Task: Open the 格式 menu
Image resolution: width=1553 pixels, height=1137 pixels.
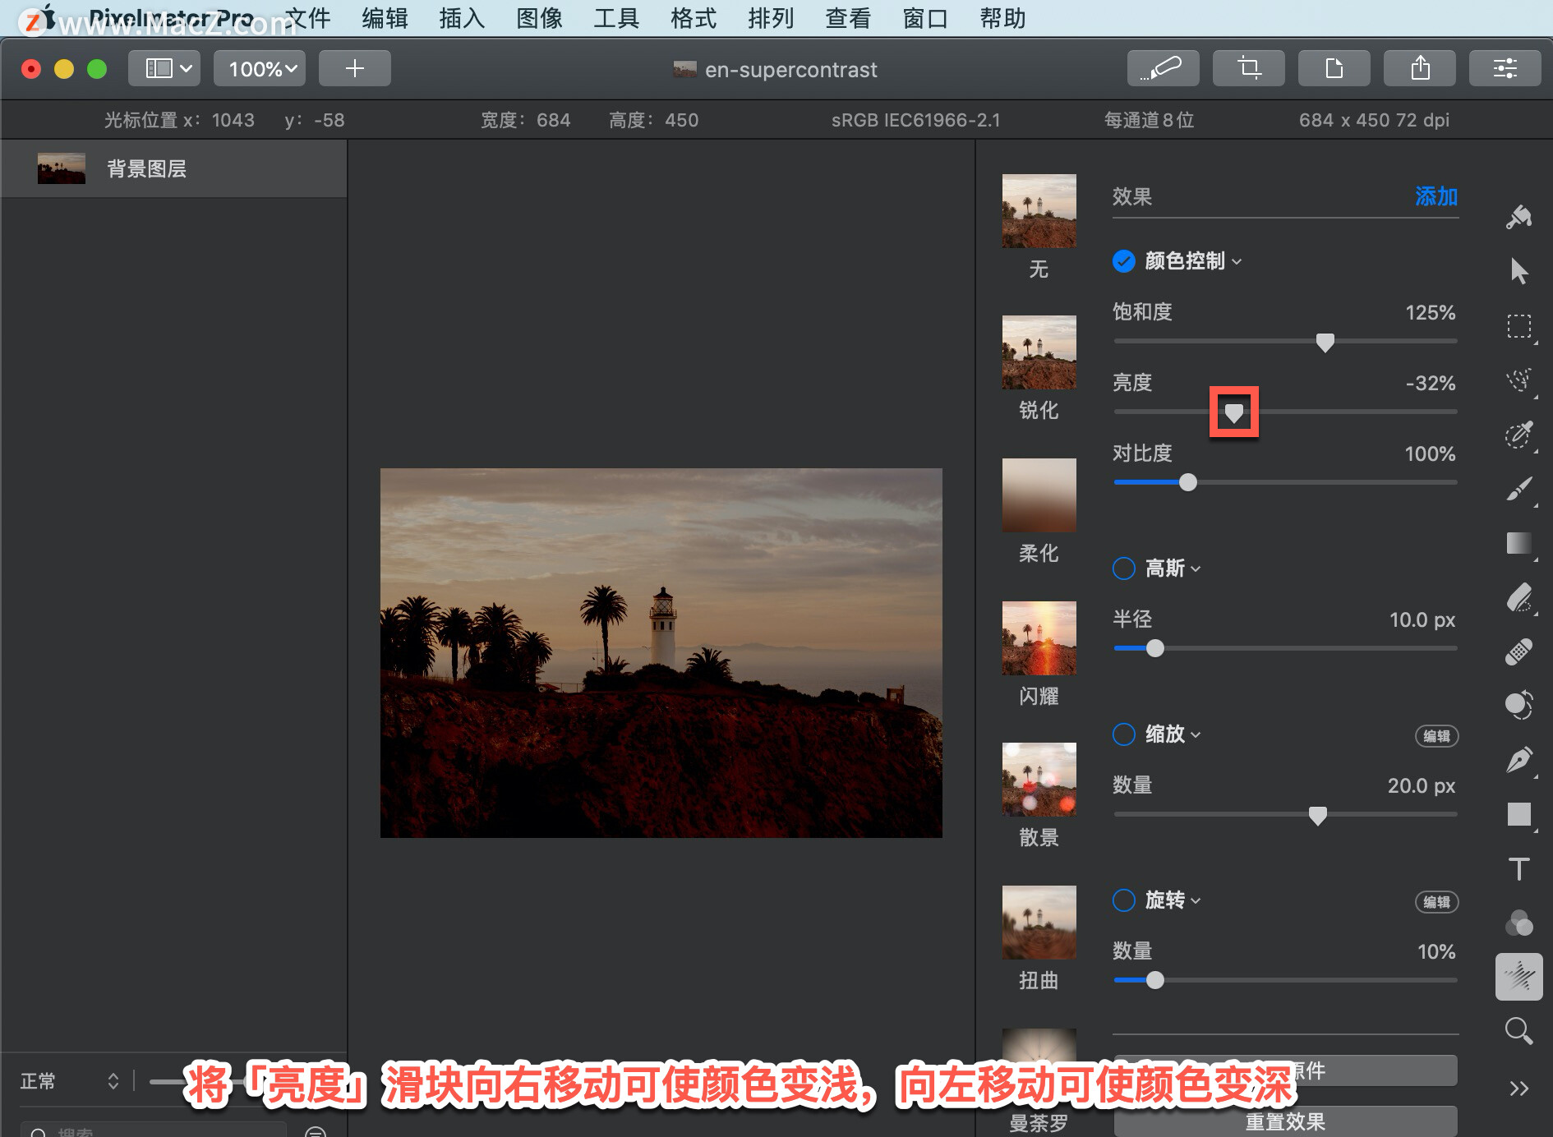Action: pos(694,18)
